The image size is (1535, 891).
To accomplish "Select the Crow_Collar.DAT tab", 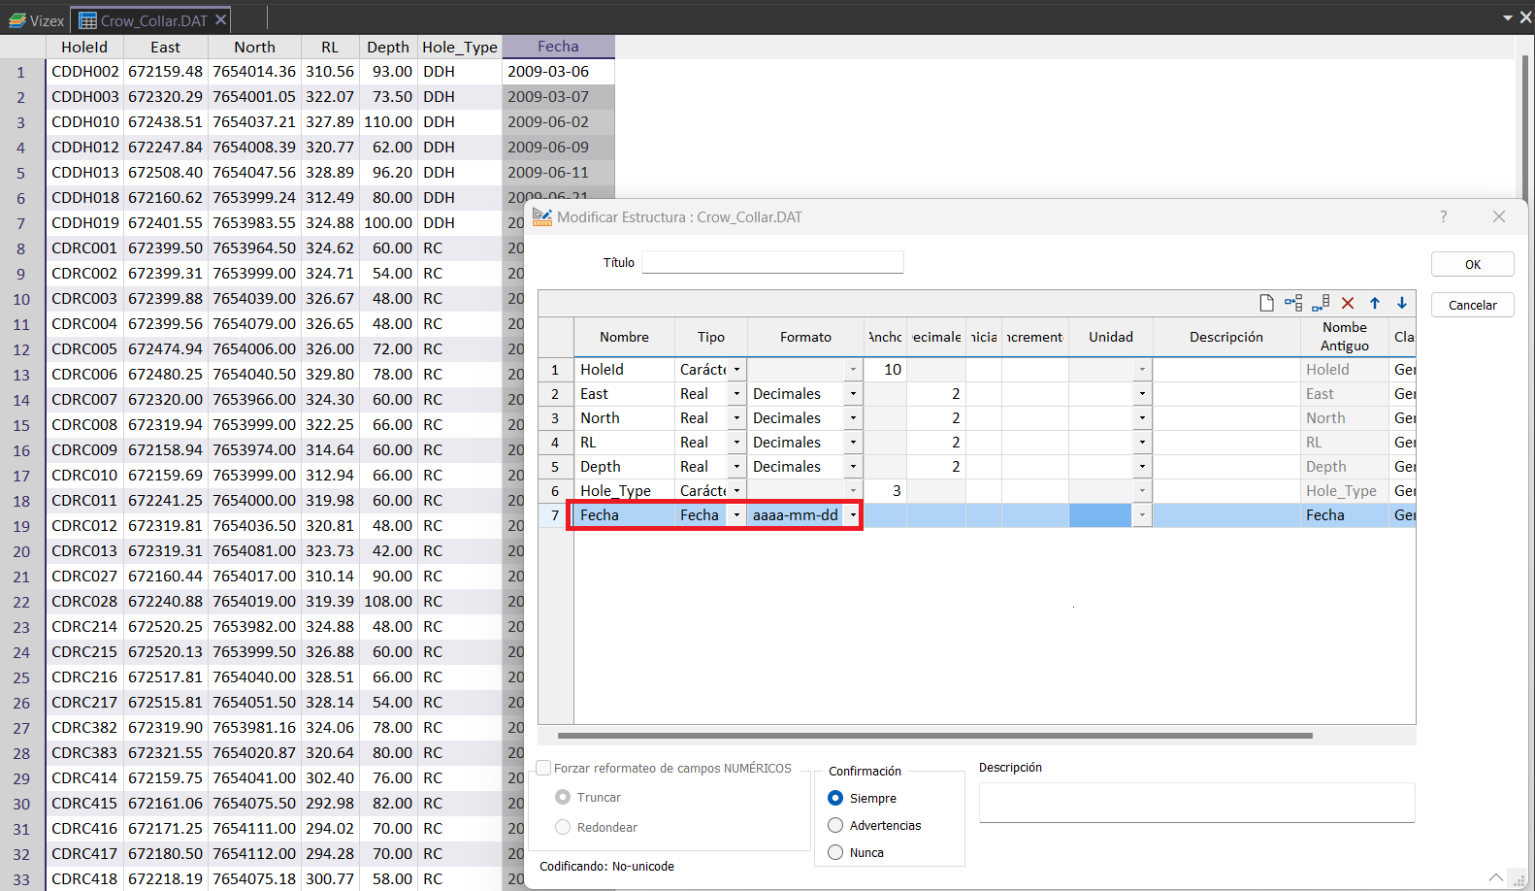I will point(146,20).
